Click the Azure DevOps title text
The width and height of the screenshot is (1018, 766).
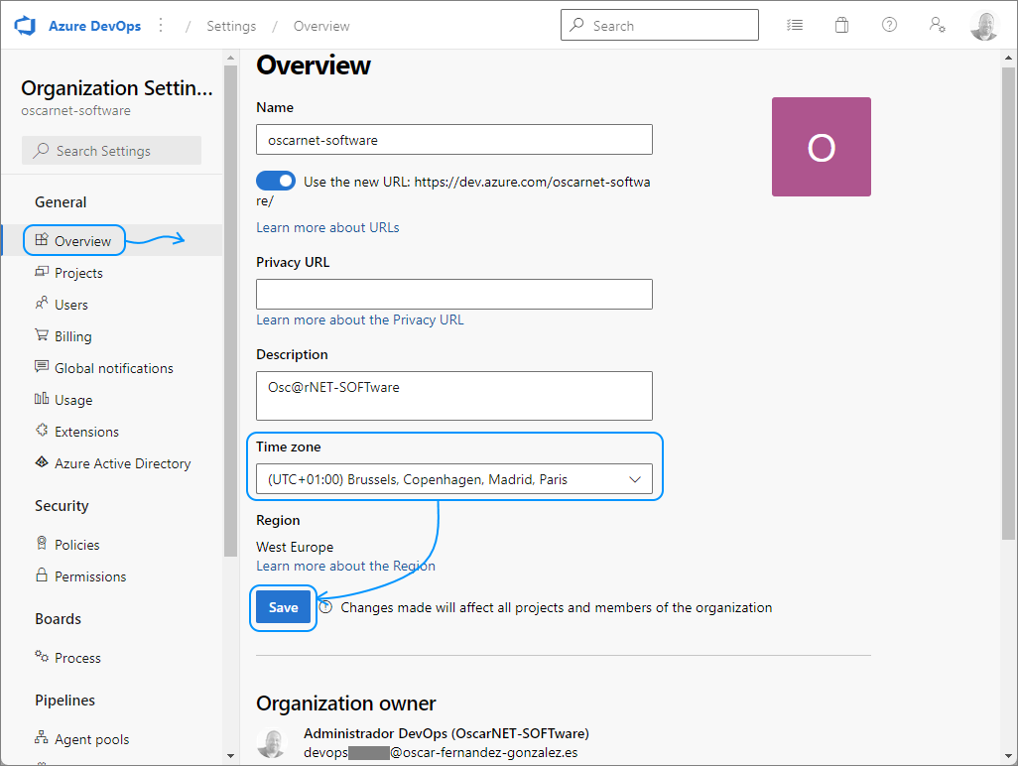point(95,26)
